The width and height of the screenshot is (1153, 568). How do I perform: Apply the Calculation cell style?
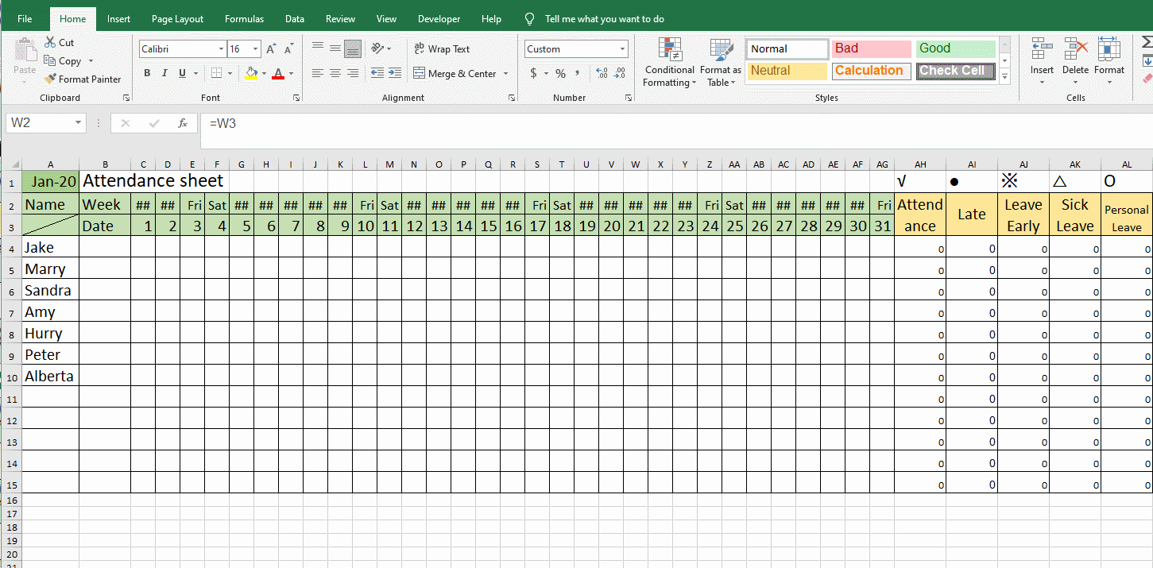[x=872, y=71]
